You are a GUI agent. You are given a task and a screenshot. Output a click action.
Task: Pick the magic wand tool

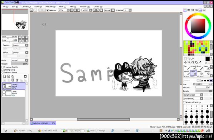coord(193,59)
